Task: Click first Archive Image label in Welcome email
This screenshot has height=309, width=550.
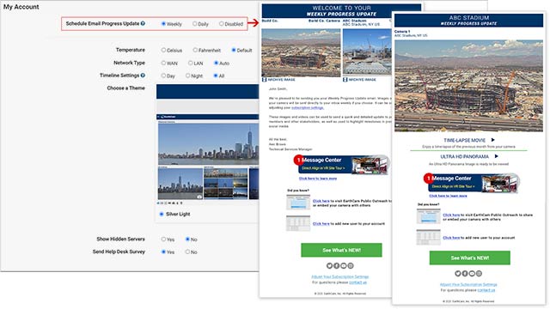Action: tap(281, 80)
